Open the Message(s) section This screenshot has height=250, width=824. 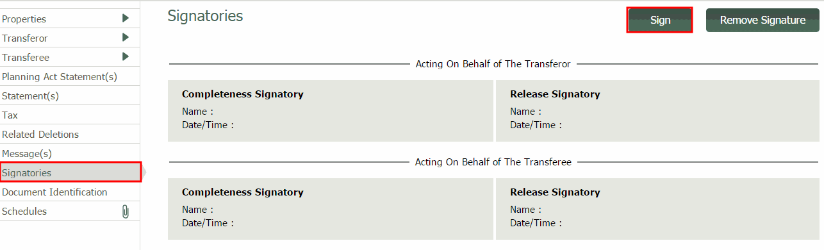coord(70,153)
